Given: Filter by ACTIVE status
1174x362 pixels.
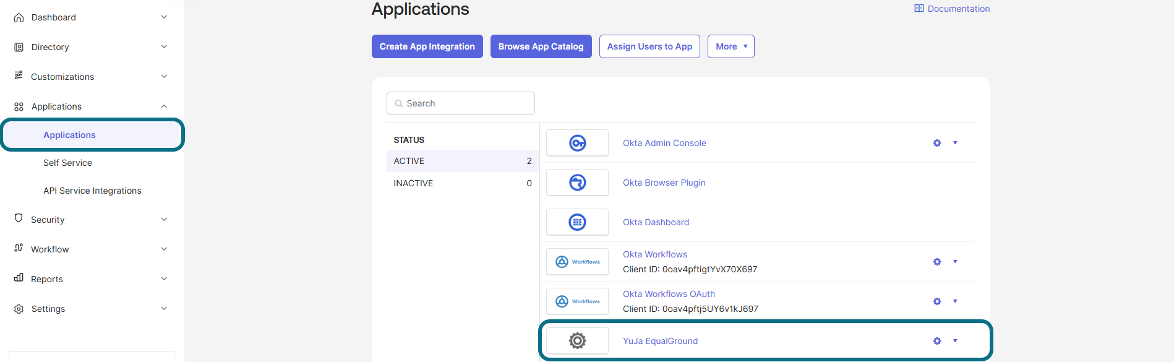Looking at the screenshot, I should [x=463, y=161].
